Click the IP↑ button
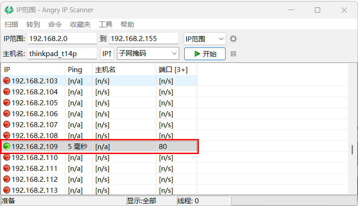This screenshot has width=358, height=206. click(x=107, y=54)
